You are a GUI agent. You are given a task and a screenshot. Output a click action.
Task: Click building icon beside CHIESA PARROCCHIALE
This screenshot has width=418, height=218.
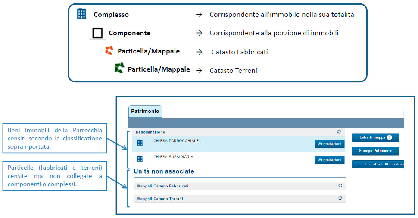[x=140, y=143]
